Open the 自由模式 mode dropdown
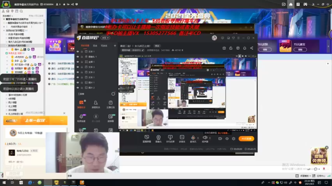The width and height of the screenshot is (332, 186). pyautogui.click(x=7, y=16)
